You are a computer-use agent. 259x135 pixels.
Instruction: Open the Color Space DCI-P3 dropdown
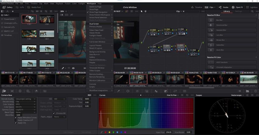(x=26, y=107)
